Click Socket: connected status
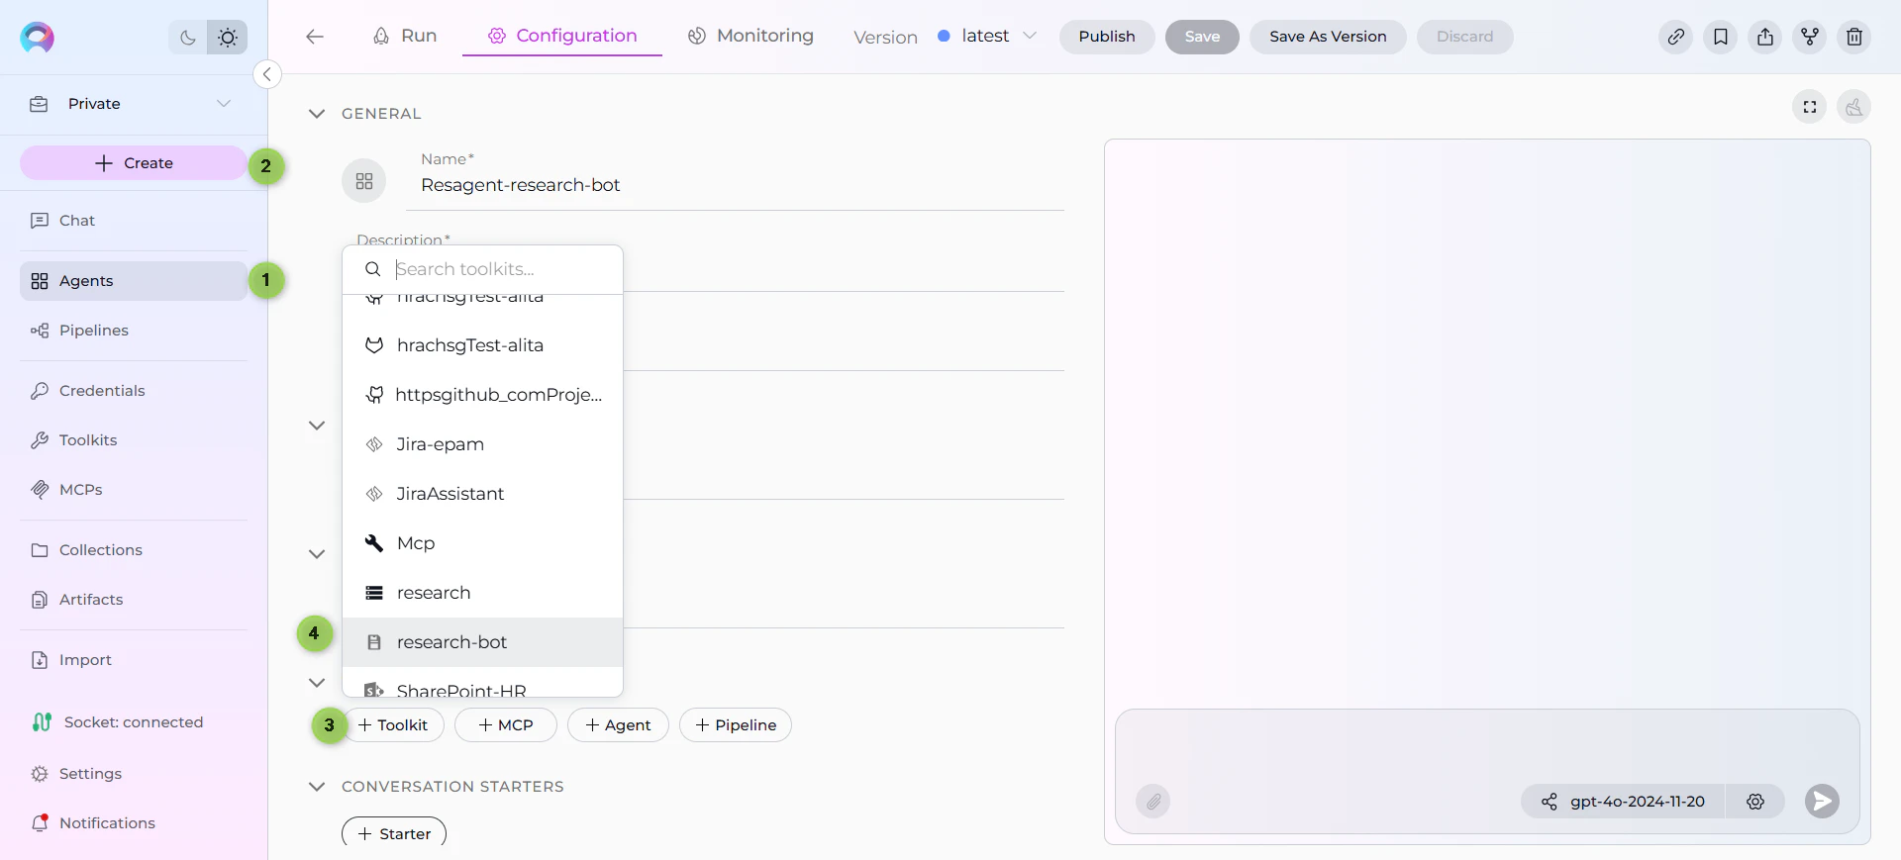Screen dimensions: 1901x860 [x=118, y=722]
